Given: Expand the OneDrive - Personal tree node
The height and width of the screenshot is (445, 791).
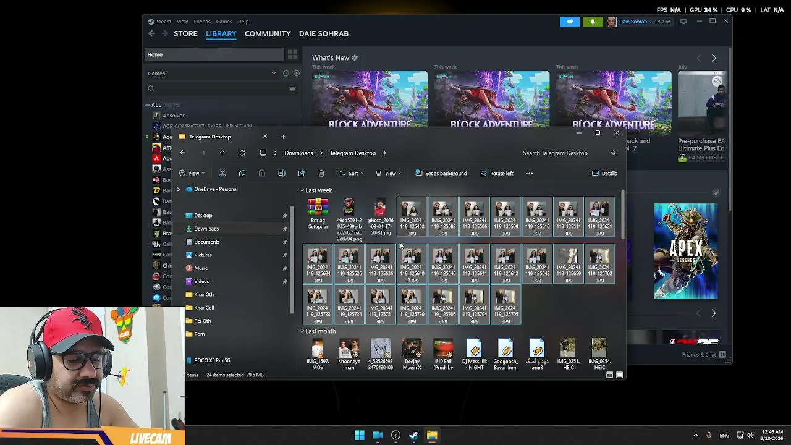Looking at the screenshot, I should coord(179,189).
